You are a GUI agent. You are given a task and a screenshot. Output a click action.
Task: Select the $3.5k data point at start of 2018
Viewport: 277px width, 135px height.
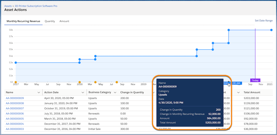click(80, 59)
